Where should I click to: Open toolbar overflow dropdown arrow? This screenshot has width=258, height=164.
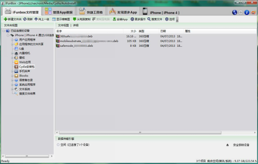(177, 20)
